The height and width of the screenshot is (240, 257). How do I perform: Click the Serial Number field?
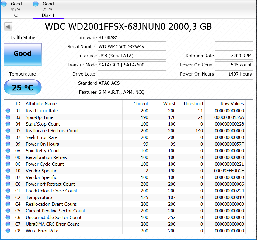tap(132, 47)
